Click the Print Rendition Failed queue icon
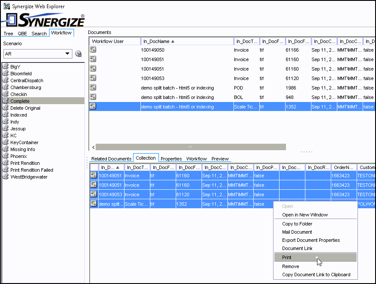 point(6,170)
